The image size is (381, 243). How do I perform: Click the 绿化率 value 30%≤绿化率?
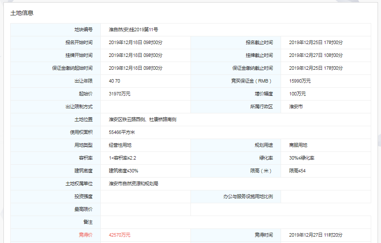(x=302, y=158)
